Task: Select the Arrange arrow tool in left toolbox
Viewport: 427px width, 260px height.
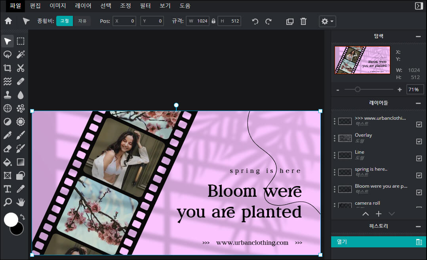Action: (8, 41)
